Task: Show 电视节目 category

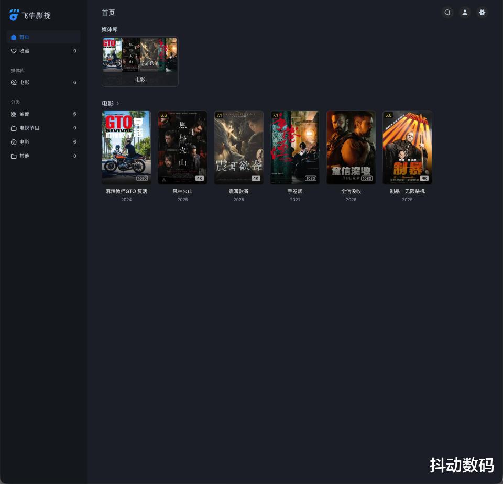Action: [x=43, y=128]
